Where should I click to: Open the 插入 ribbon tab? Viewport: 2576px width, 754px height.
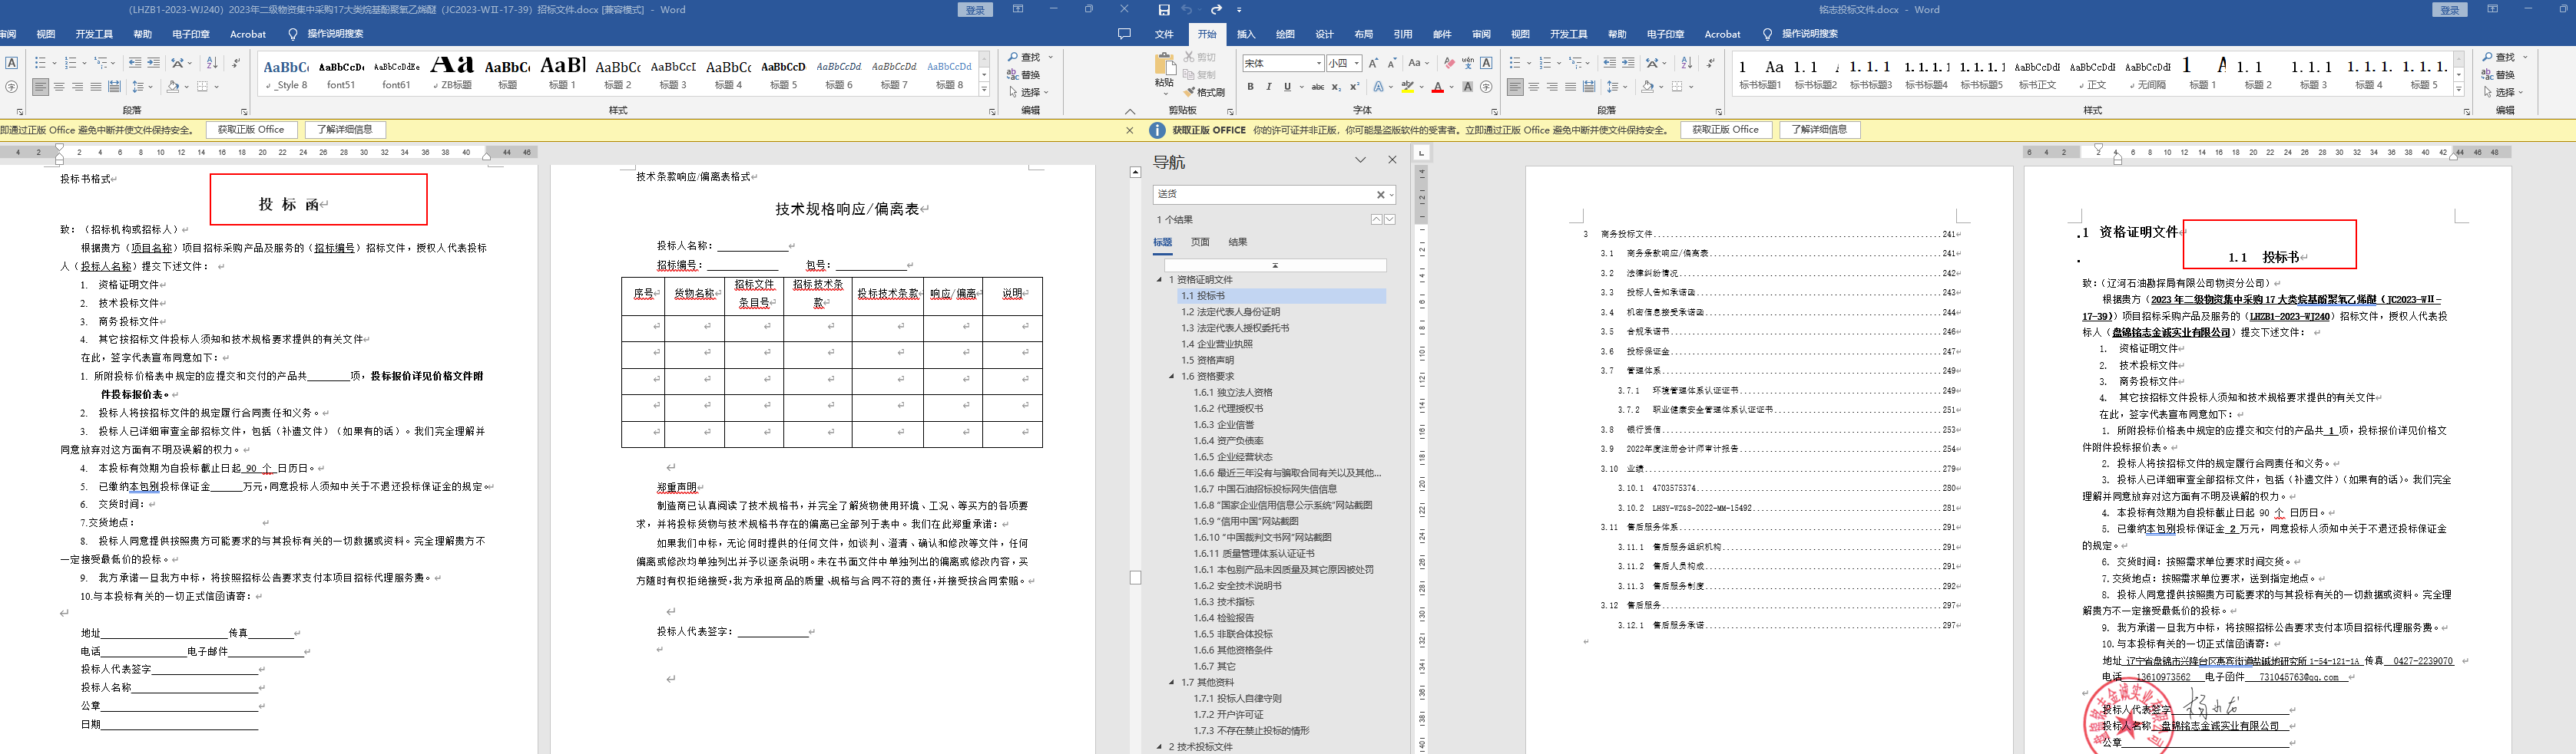coord(1246,34)
